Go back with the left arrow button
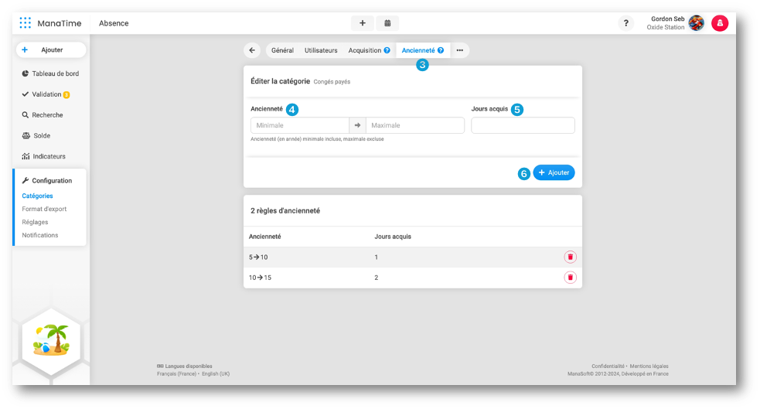Screen dimensions: 760x409 click(252, 50)
